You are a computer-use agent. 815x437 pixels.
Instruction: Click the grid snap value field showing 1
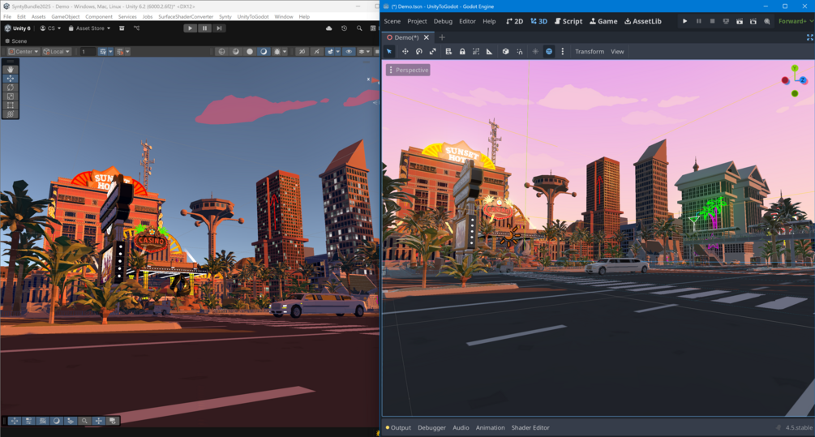88,51
